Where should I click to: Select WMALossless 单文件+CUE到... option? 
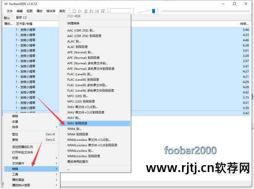(x=95, y=140)
